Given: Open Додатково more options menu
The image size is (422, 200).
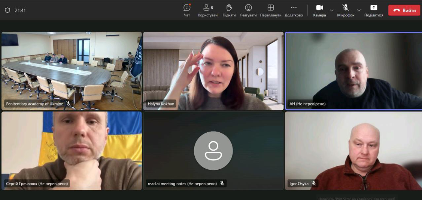Looking at the screenshot, I should tap(294, 10).
